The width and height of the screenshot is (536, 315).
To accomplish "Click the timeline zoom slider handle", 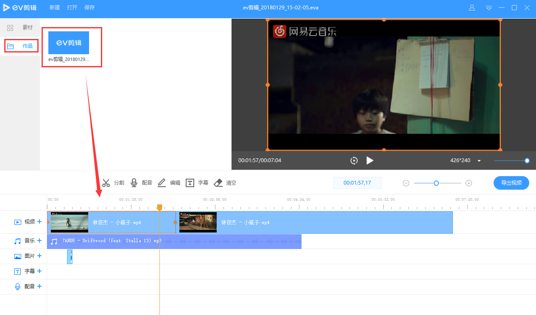I will (x=436, y=183).
